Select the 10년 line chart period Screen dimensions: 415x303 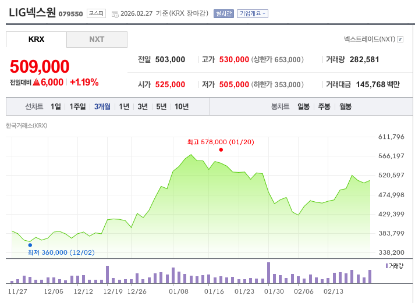coord(182,106)
